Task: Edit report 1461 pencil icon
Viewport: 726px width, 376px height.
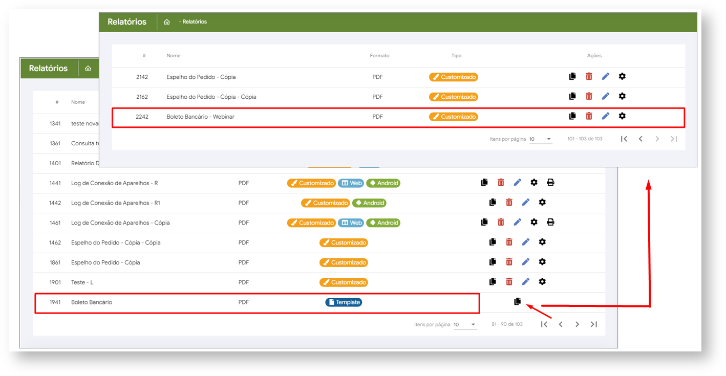Action: 518,223
